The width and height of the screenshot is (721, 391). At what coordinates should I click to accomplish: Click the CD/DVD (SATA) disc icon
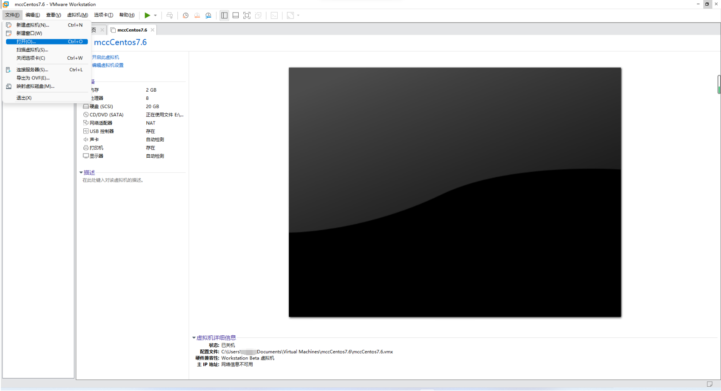[86, 115]
